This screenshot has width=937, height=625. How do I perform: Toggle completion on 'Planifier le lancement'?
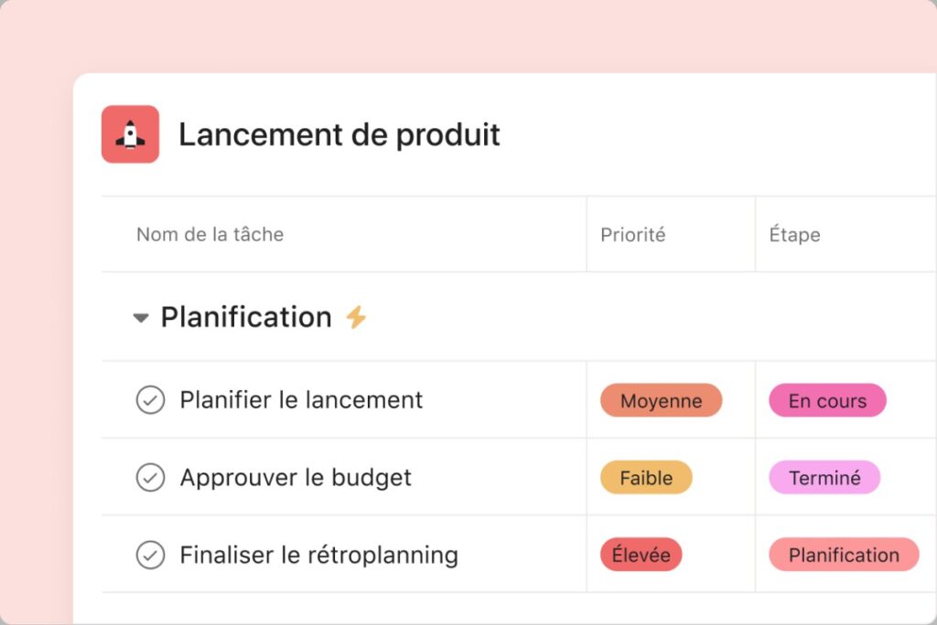[150, 400]
